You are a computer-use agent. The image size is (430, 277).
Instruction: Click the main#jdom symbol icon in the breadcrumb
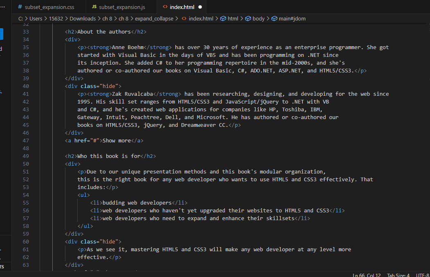click(274, 18)
